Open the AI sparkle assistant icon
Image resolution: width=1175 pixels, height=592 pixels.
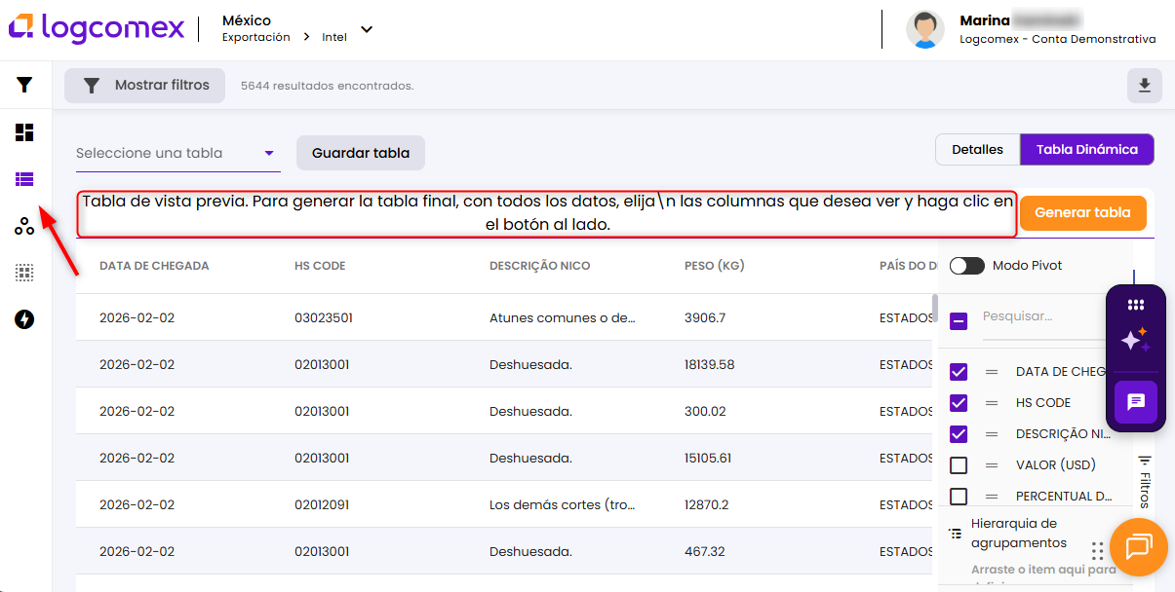(x=1135, y=340)
